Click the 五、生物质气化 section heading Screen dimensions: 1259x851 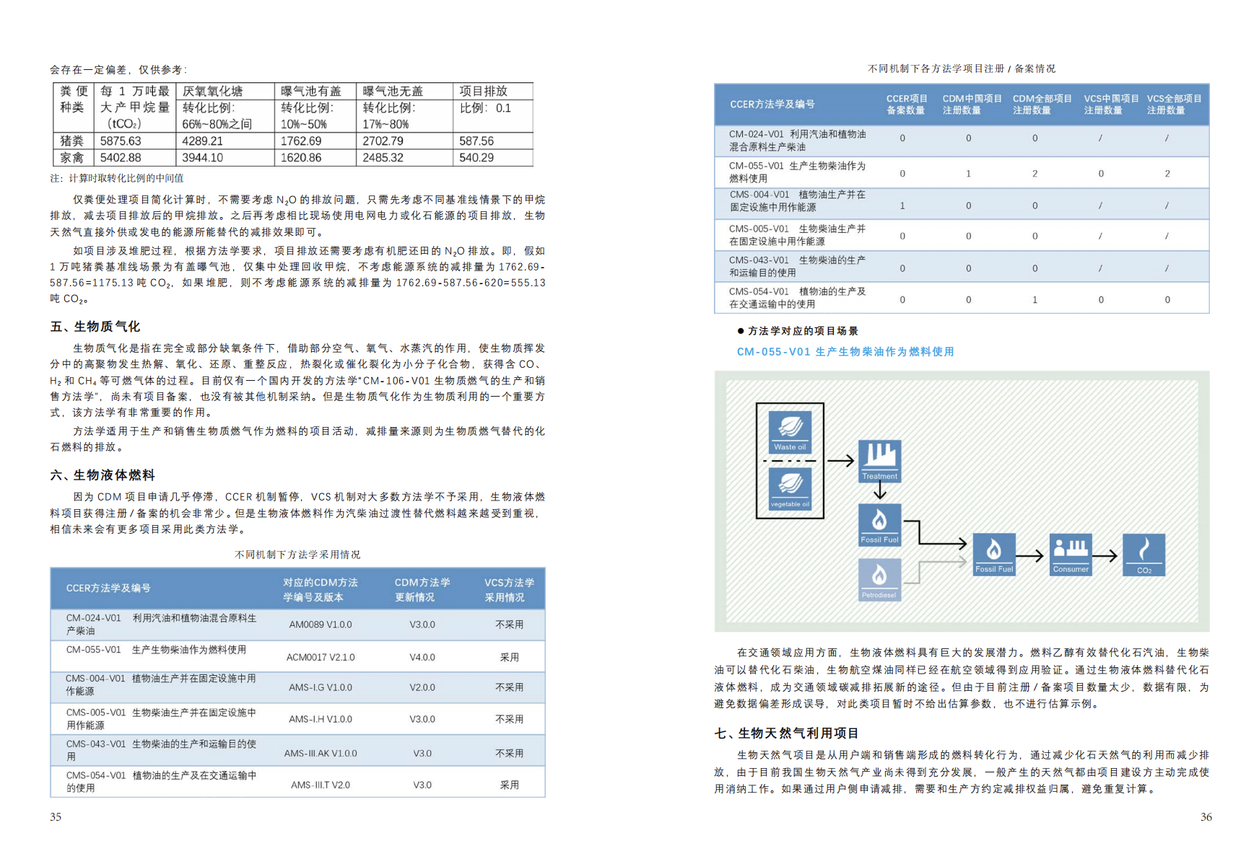pyautogui.click(x=95, y=327)
